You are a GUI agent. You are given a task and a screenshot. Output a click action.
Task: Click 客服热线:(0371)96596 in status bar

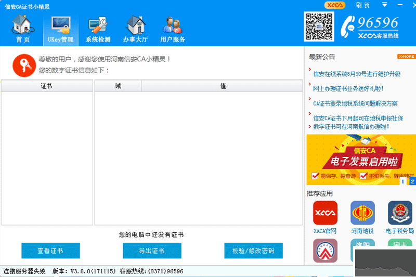tap(151, 271)
